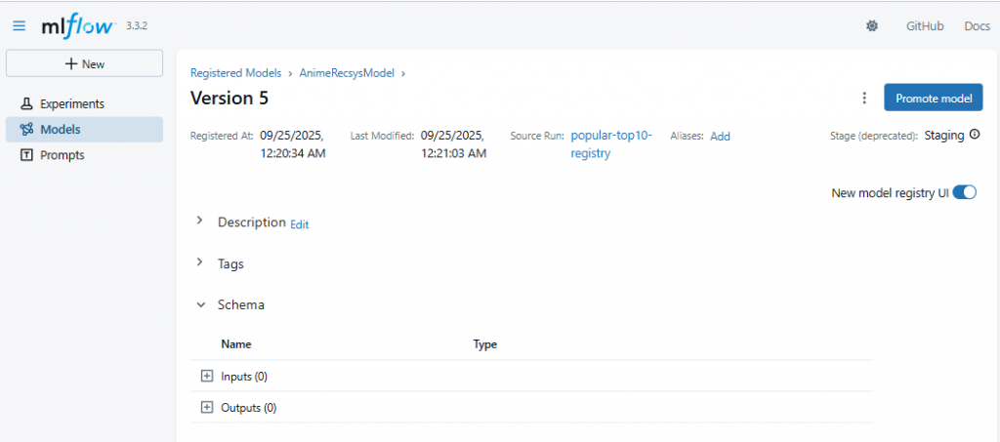
Task: Collapse the Schema section
Action: [x=201, y=305]
